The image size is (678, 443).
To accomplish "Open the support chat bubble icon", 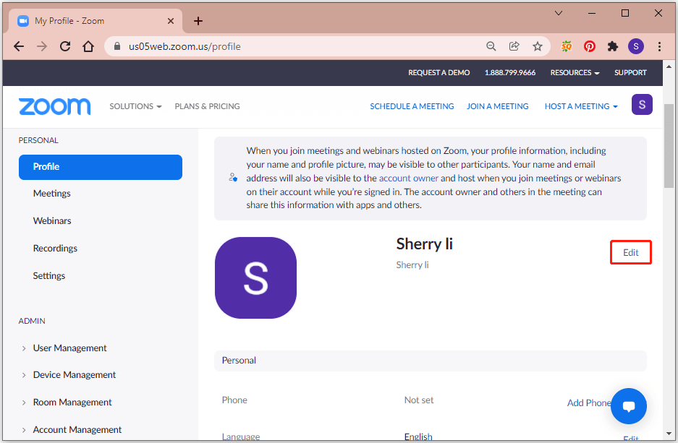I will [628, 406].
